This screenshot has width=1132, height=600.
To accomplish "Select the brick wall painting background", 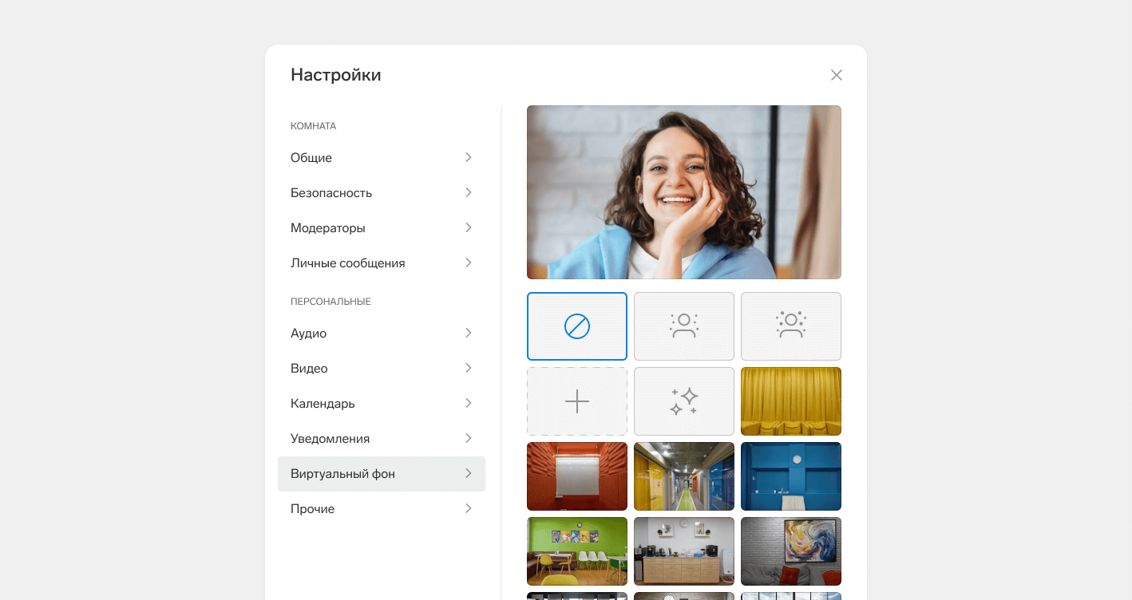I will click(x=791, y=551).
